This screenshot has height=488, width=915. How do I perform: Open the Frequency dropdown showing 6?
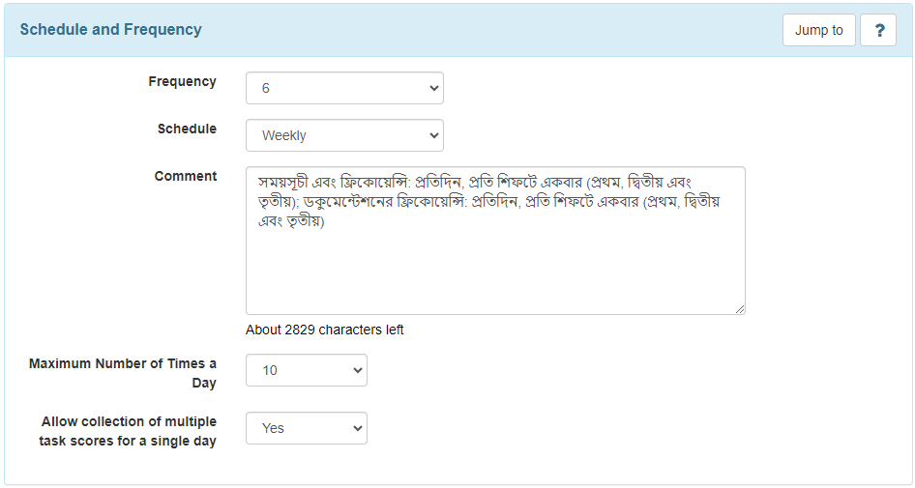pos(344,88)
